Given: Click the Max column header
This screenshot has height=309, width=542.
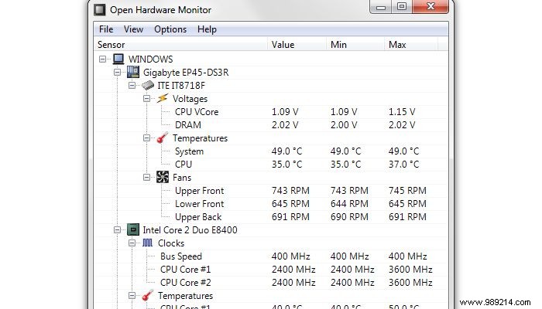Looking at the screenshot, I should [411, 45].
